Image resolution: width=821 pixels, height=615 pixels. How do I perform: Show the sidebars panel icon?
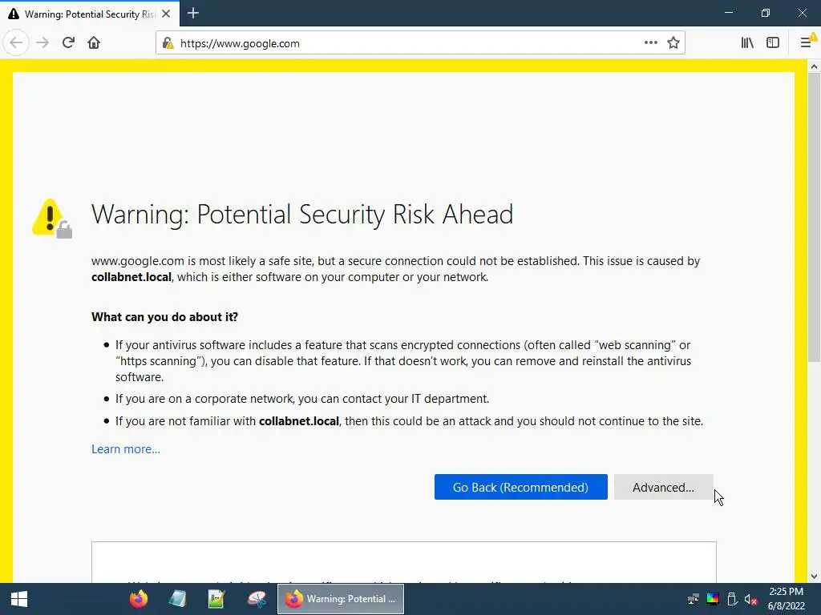coord(773,42)
